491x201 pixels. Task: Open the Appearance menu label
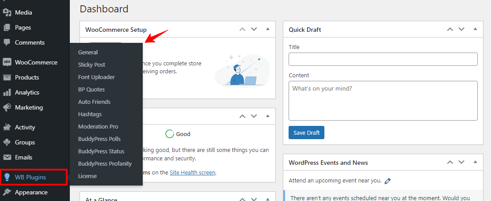[x=31, y=192]
